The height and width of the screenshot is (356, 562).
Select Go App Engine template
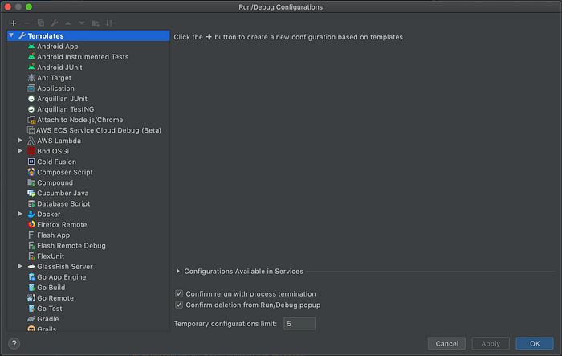pos(62,277)
